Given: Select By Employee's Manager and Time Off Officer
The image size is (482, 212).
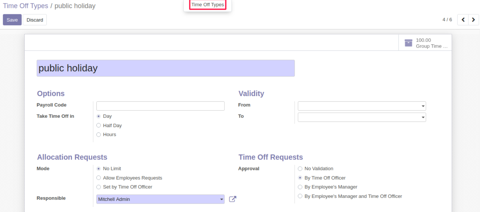Looking at the screenshot, I should 300,196.
